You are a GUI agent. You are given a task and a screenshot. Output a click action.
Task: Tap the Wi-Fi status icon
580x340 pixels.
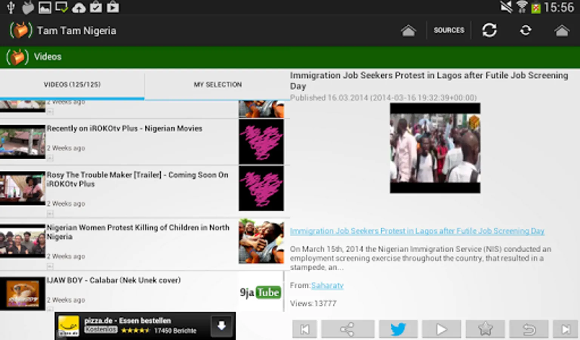(522, 7)
